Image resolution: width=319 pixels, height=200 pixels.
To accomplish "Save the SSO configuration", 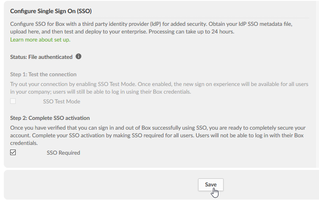I will click(x=211, y=185).
